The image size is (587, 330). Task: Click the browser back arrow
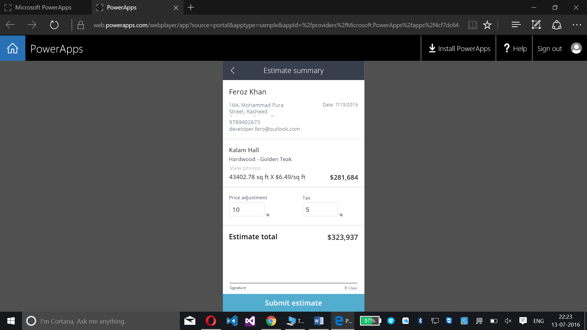pyautogui.click(x=10, y=25)
